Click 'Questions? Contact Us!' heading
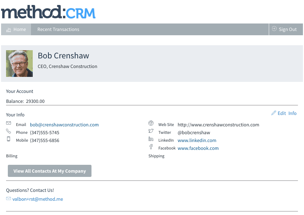This screenshot has width=304, height=215. [x=30, y=190]
